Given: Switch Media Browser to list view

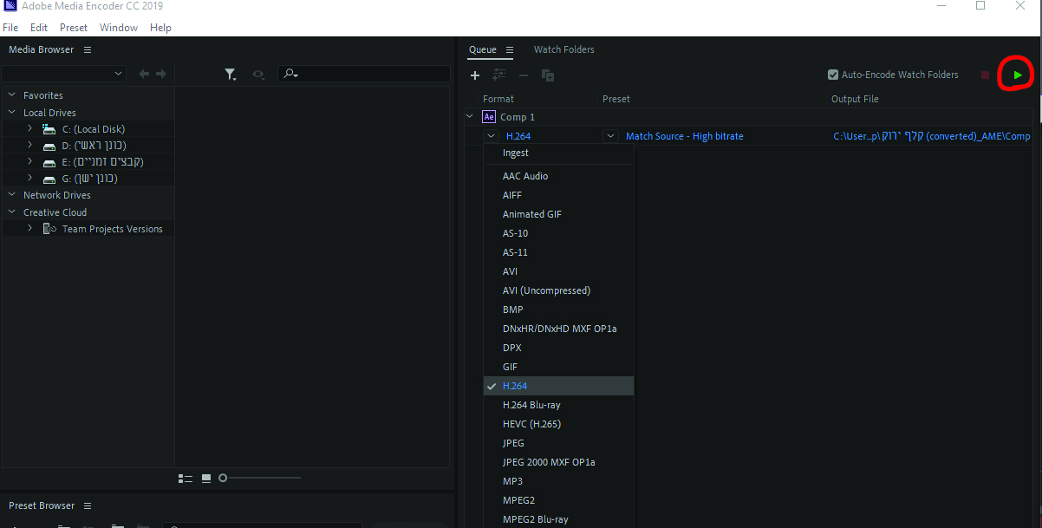Looking at the screenshot, I should [185, 478].
